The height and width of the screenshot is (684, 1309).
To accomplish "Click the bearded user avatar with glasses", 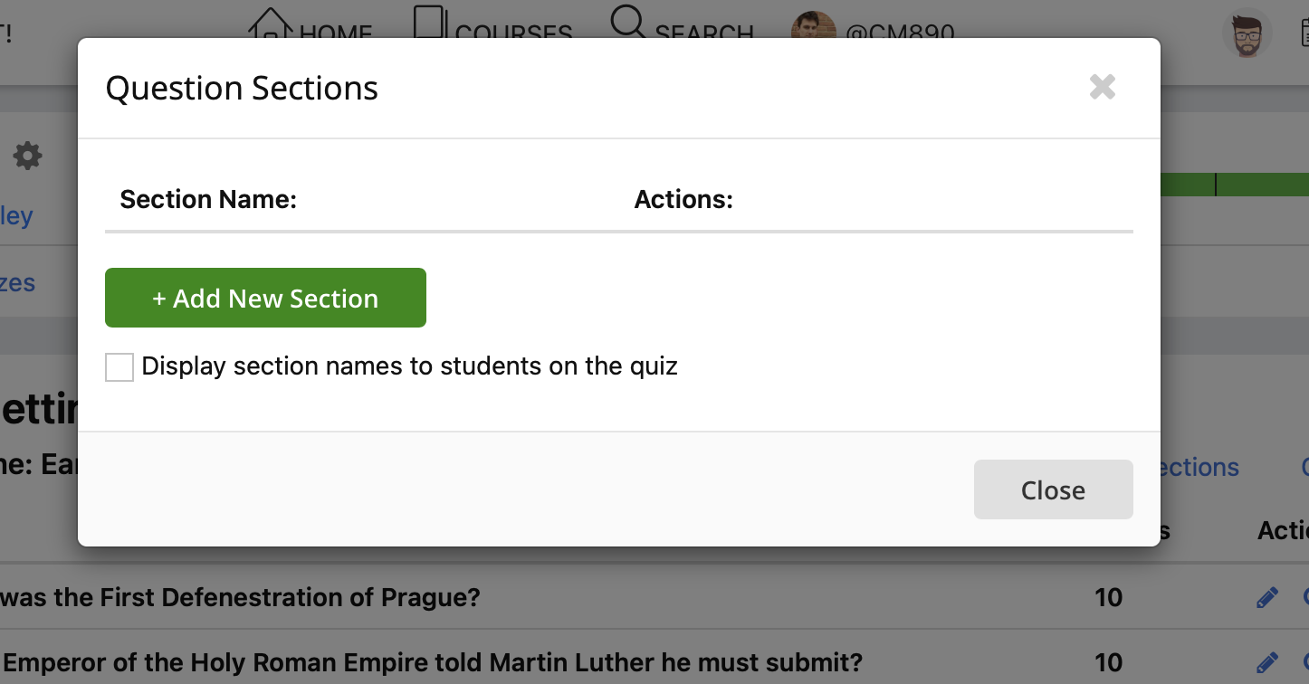I will tap(1247, 33).
